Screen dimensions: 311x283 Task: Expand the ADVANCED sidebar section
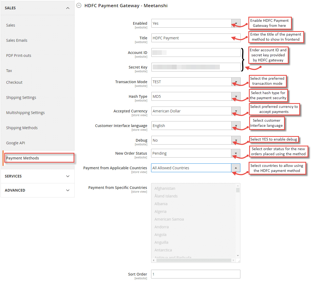[x=37, y=190]
